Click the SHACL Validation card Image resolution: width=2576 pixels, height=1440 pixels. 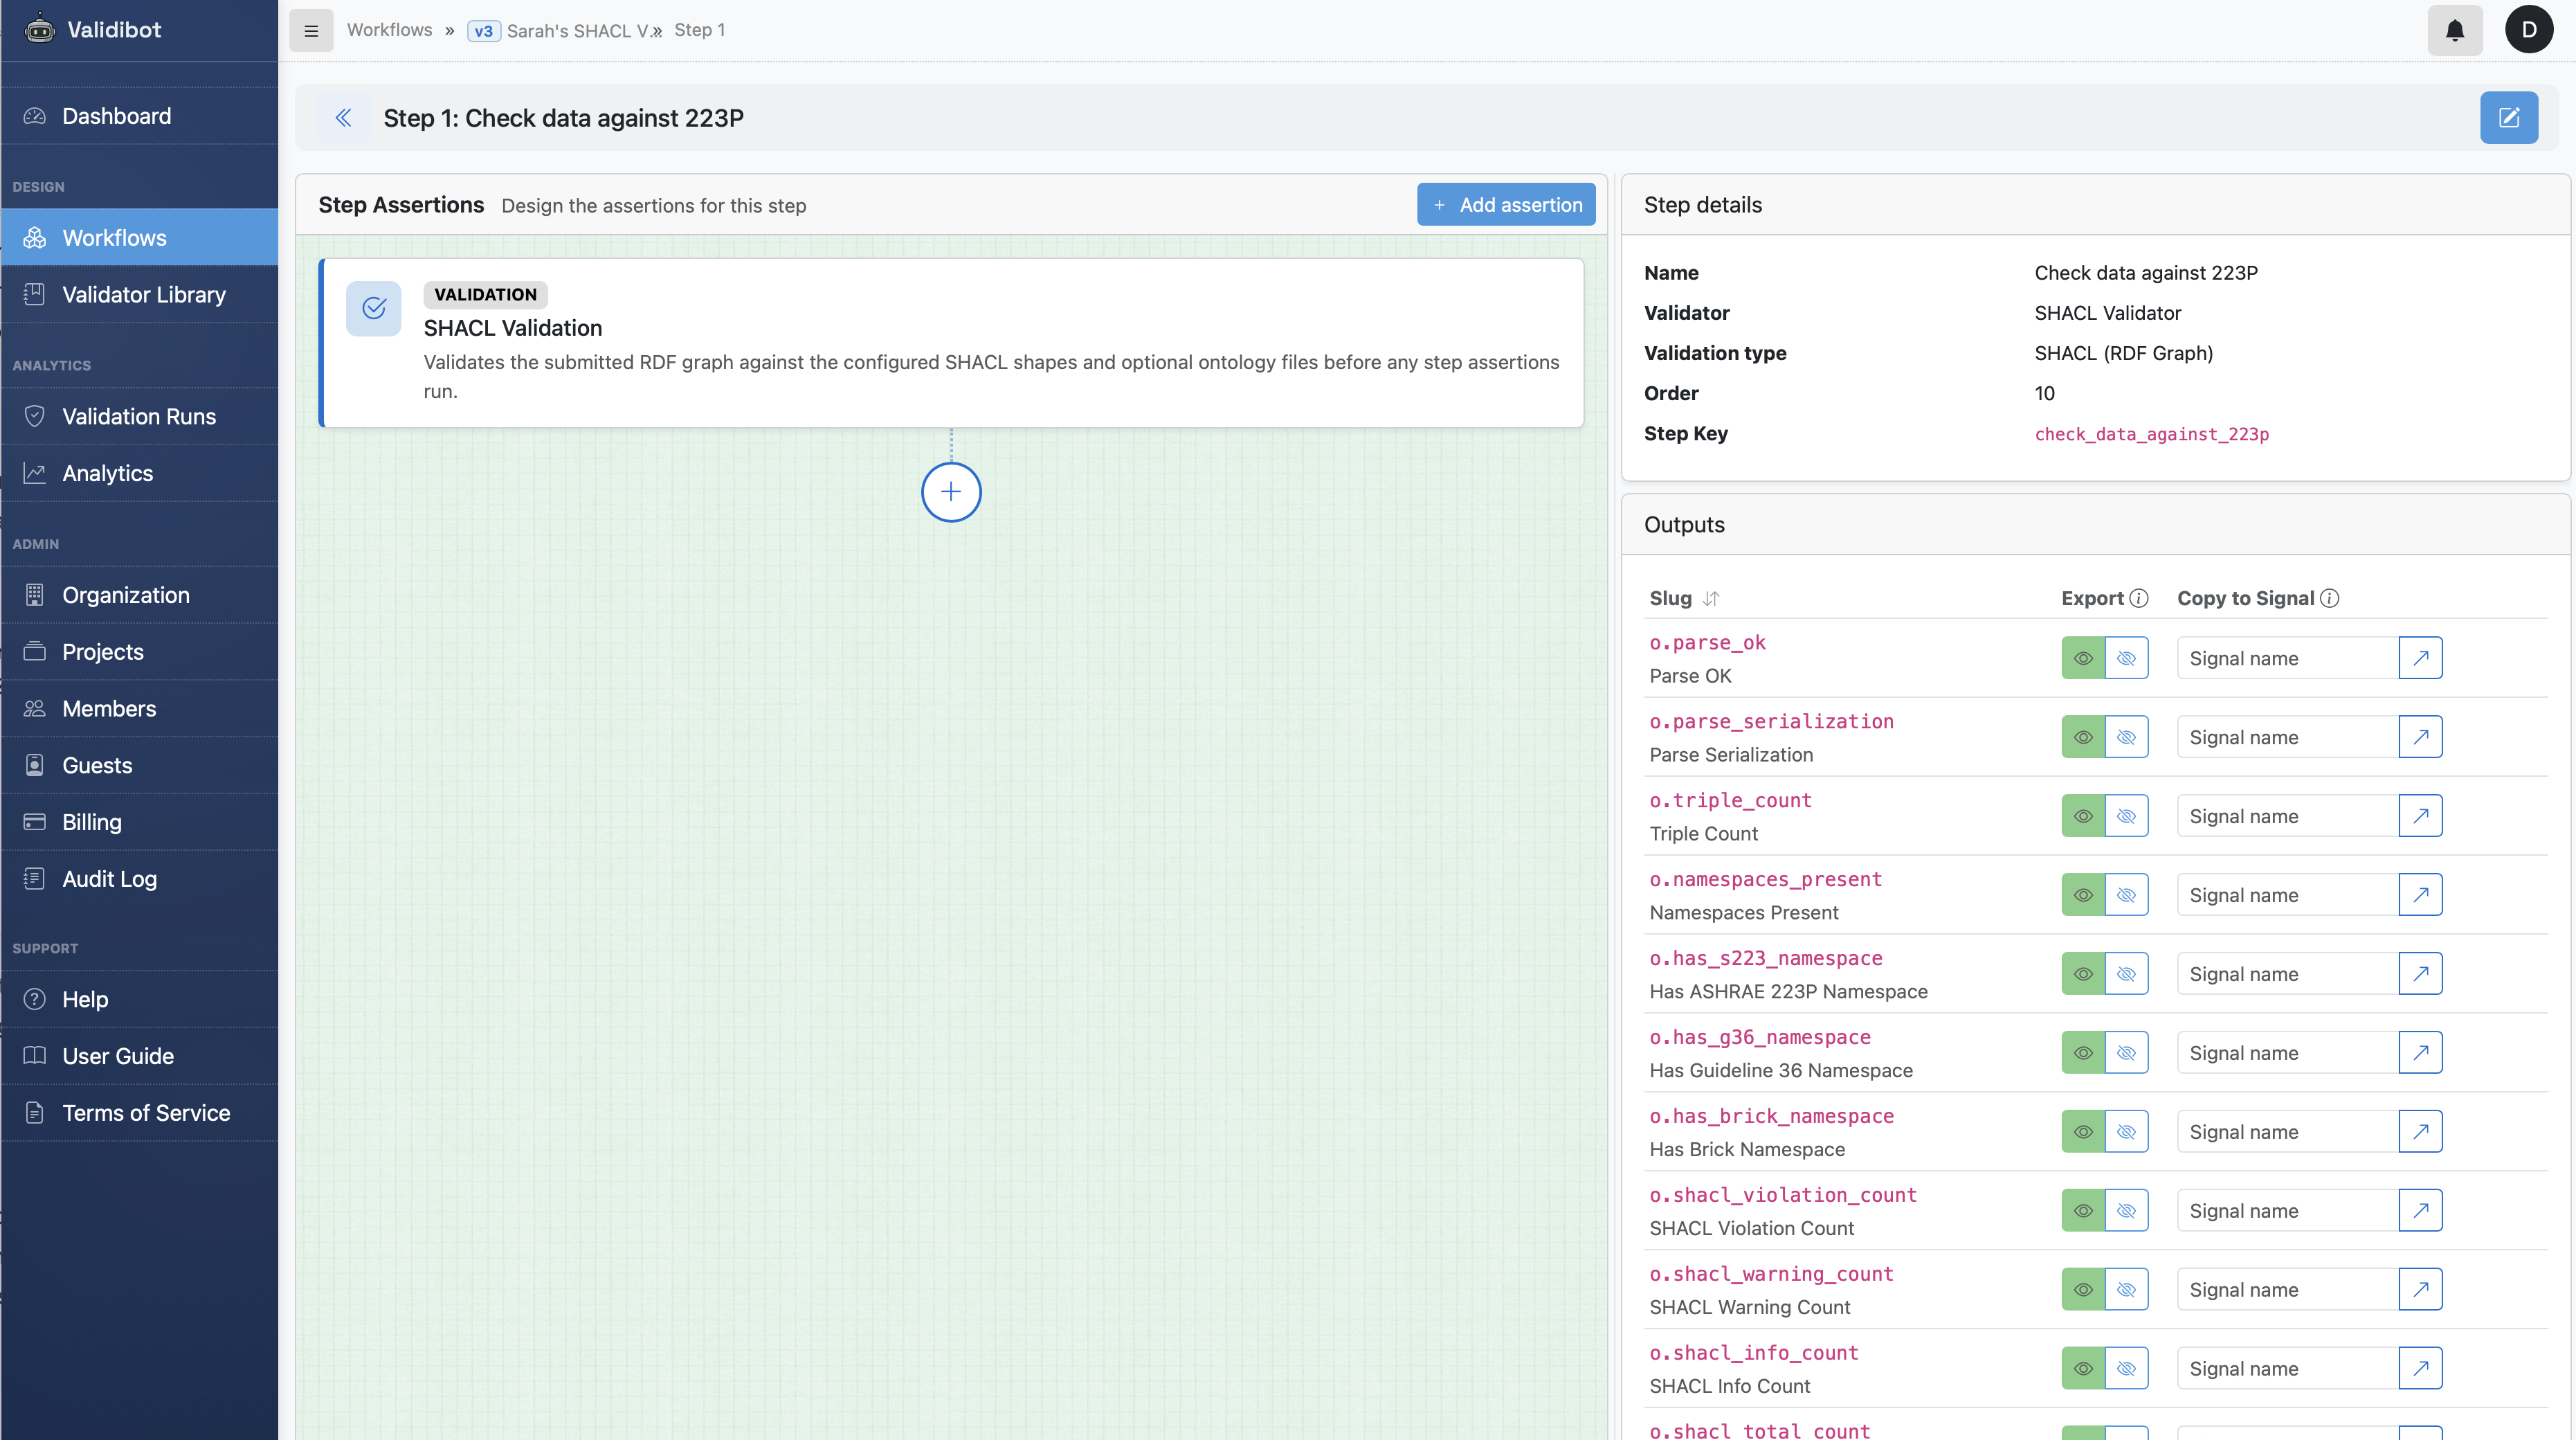point(952,343)
